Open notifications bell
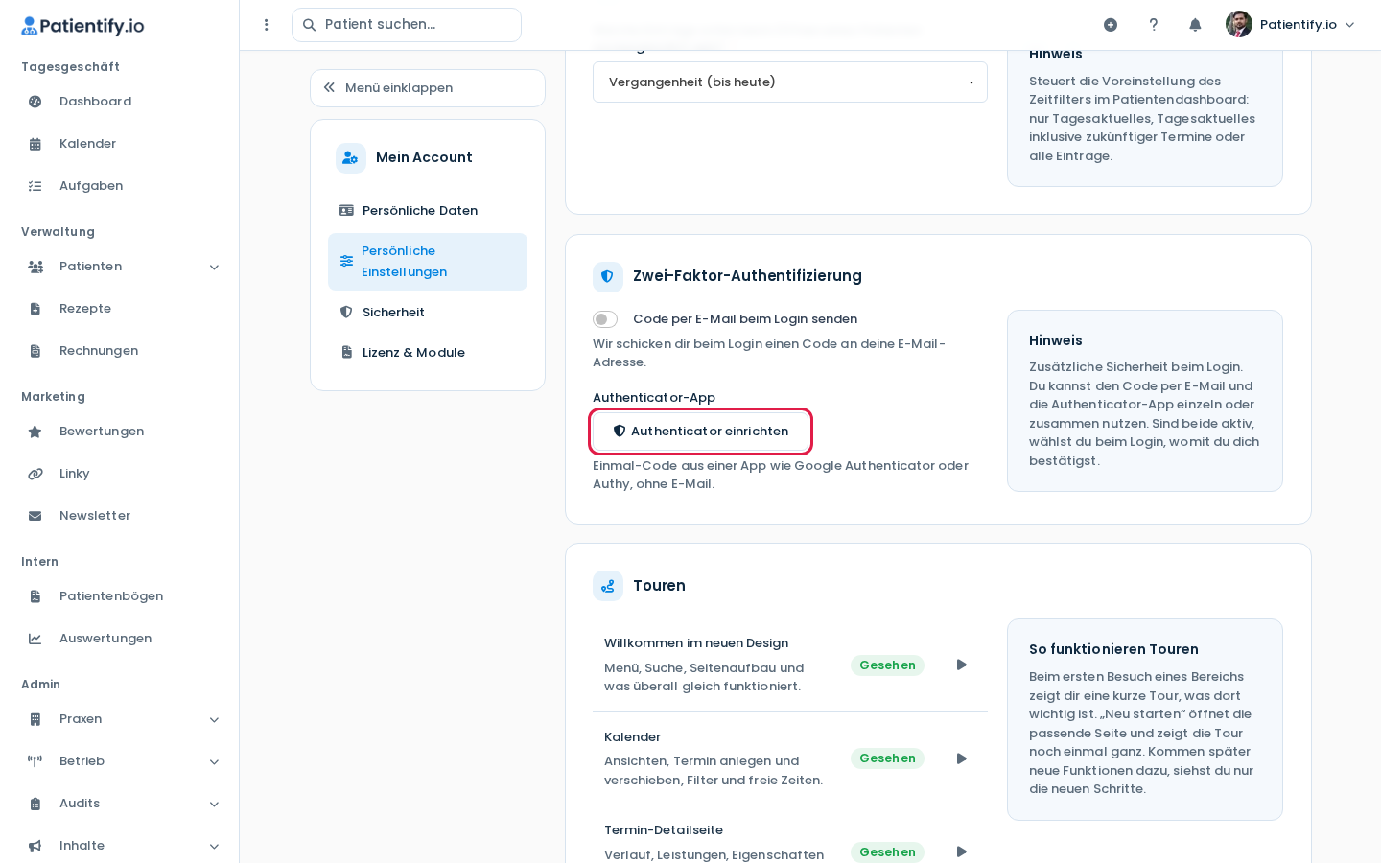 (x=1195, y=25)
